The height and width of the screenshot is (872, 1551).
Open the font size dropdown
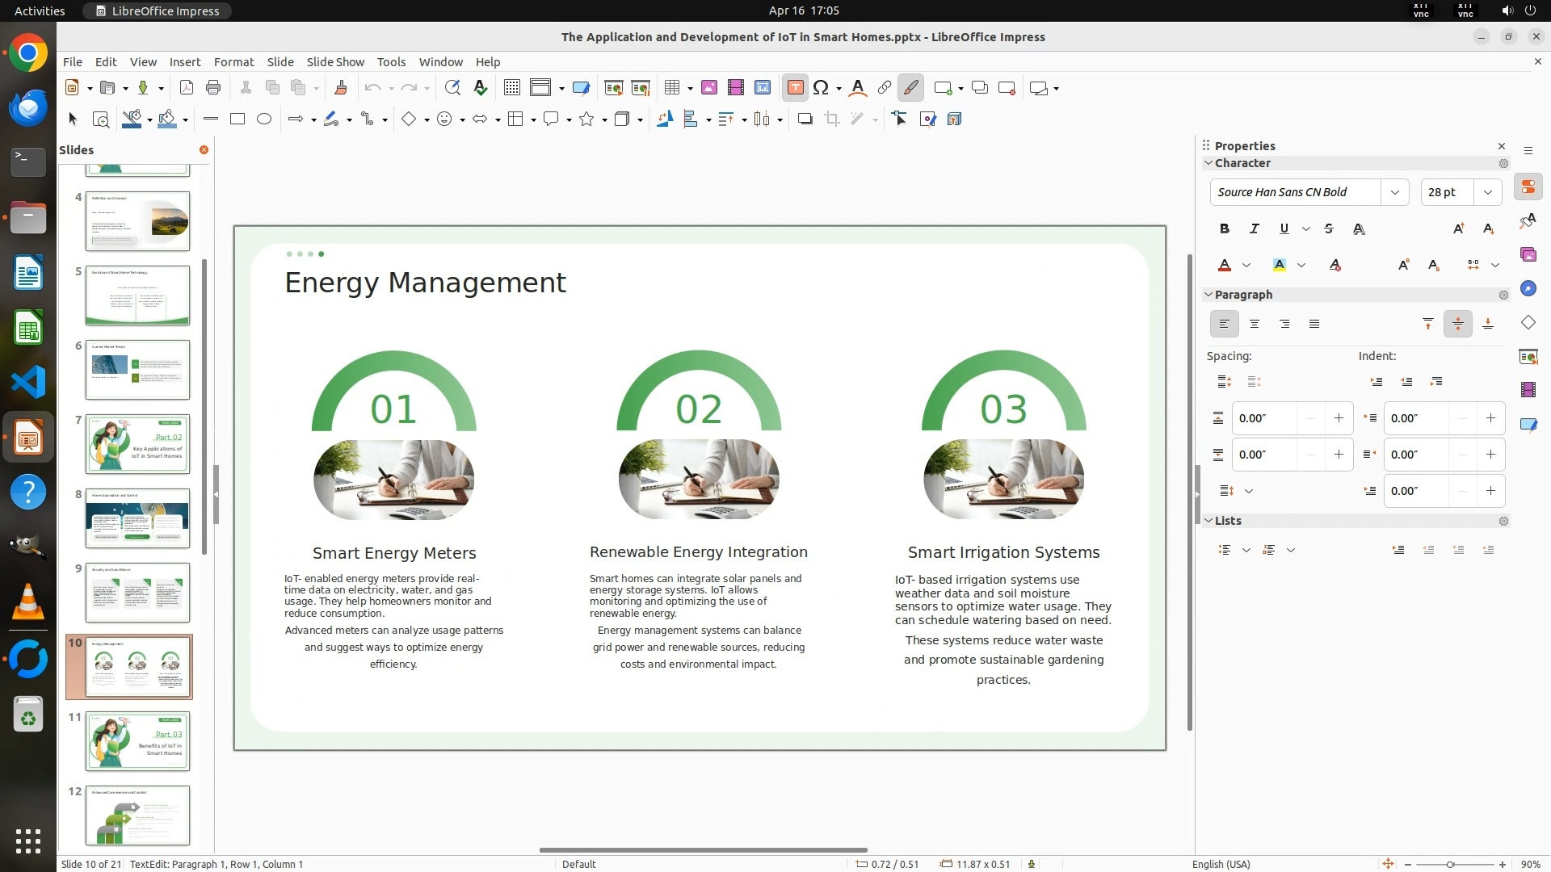tap(1488, 192)
